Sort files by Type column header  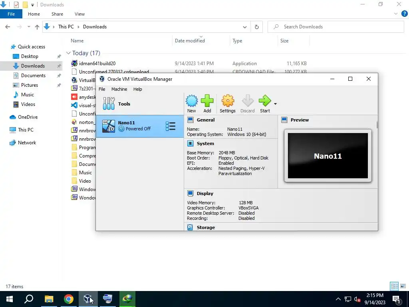237,41
